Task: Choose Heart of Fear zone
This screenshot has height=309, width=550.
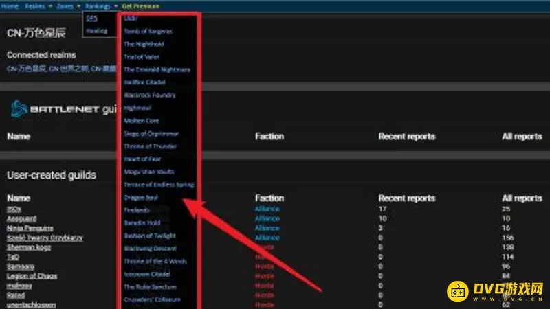Action: click(142, 159)
